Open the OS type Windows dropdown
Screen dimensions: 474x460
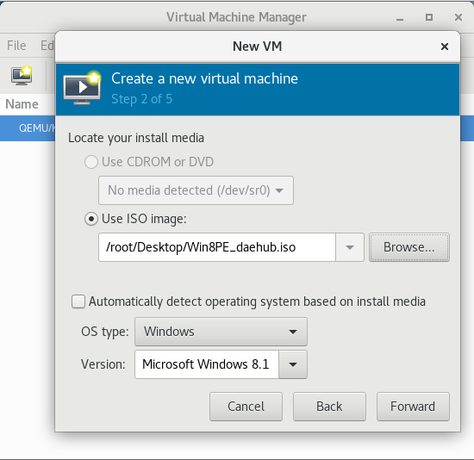click(221, 332)
